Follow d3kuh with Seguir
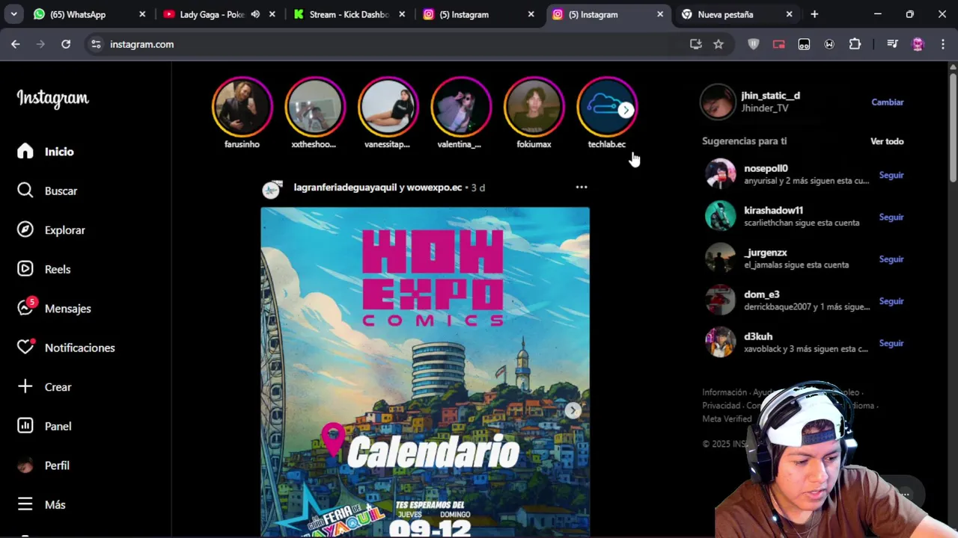 [891, 343]
